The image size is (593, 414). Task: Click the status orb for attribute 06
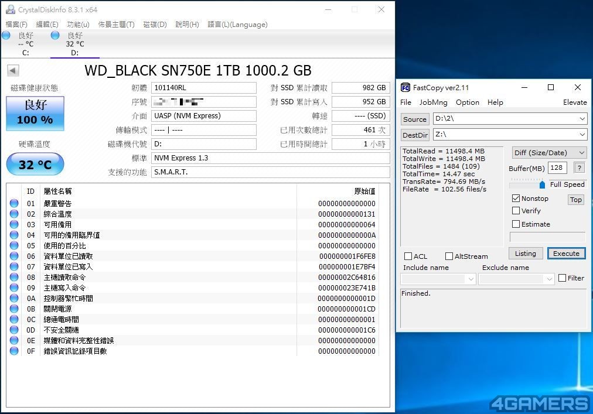14,256
